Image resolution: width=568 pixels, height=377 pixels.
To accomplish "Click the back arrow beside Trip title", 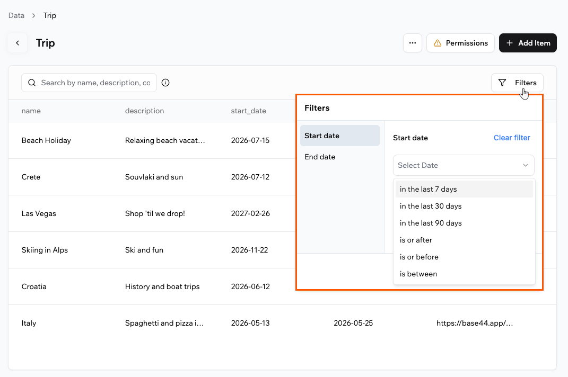I will [18, 43].
